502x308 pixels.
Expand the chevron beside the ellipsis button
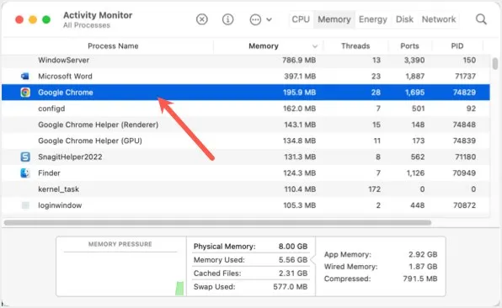coord(270,20)
